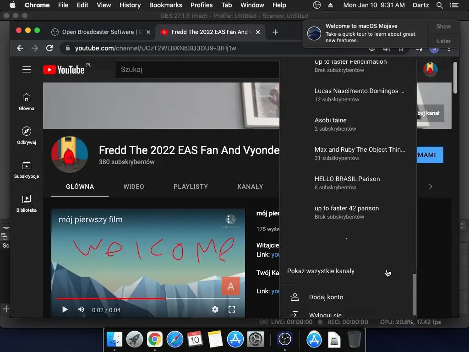Open System Preferences from the Dock
Viewport: 469px width, 352px height.
[255, 340]
